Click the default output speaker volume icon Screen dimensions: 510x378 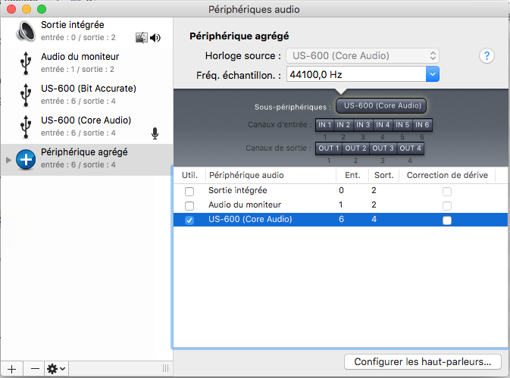pyautogui.click(x=155, y=38)
